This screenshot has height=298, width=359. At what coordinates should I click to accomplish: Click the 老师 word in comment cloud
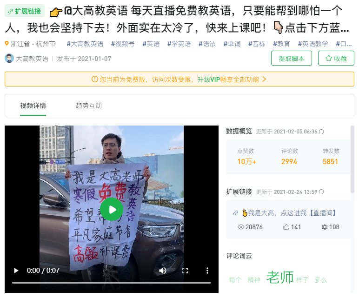click(x=280, y=277)
